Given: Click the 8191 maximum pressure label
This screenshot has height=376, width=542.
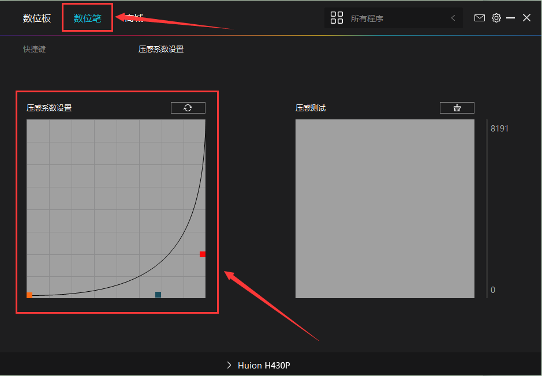Looking at the screenshot, I should (x=499, y=128).
